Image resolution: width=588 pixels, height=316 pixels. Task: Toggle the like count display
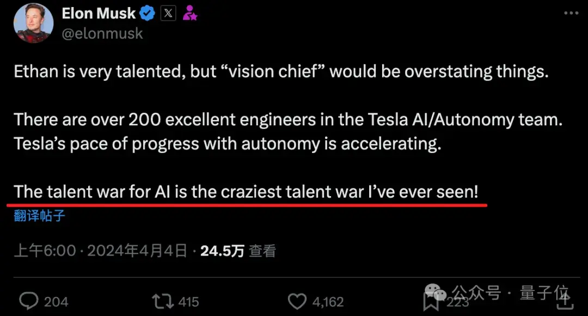328,301
